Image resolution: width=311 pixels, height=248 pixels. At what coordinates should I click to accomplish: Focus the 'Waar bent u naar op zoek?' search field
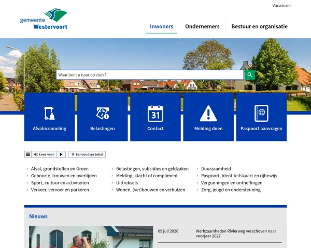point(150,75)
